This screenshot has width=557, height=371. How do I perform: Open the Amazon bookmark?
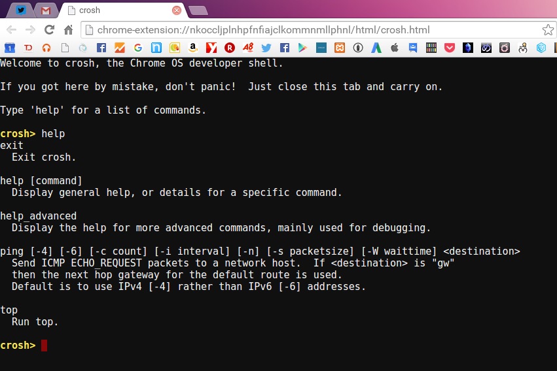[193, 48]
